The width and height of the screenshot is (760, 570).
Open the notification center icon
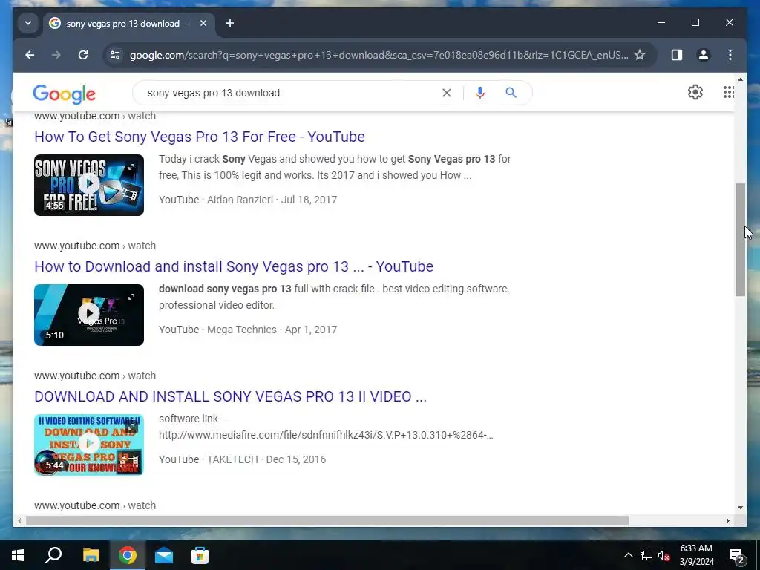tap(737, 555)
